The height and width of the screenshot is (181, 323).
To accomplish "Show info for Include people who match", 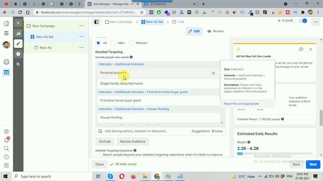I will point(131,57).
